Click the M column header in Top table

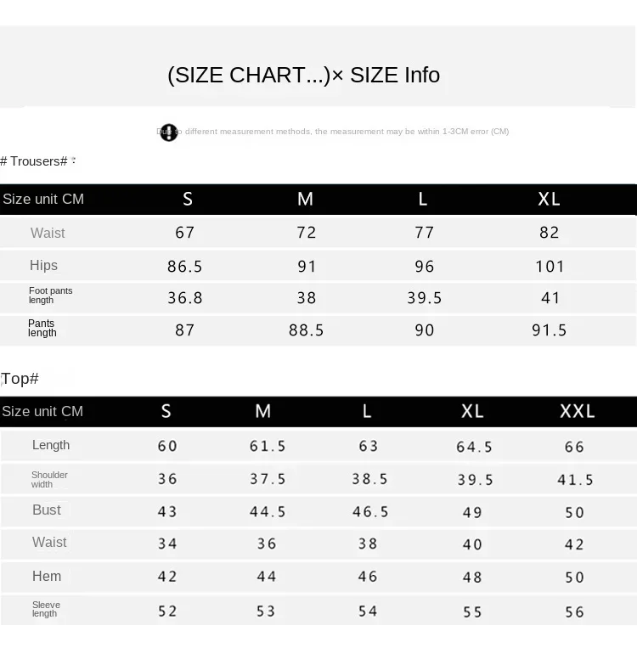[x=263, y=411]
